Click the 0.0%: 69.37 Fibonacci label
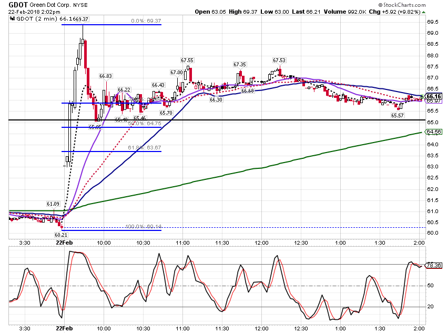Screen dimensions: 447x333 pyautogui.click(x=146, y=21)
